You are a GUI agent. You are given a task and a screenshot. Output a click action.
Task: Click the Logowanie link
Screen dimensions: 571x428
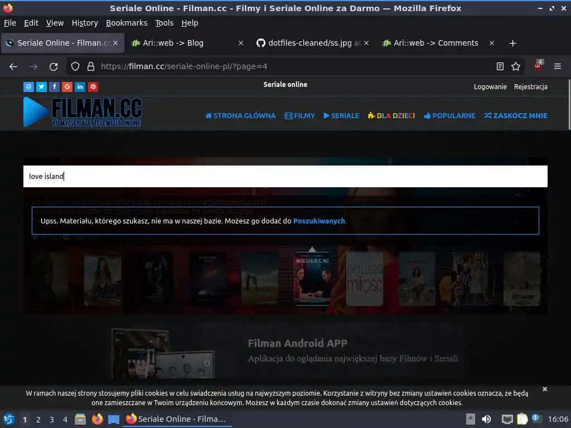[x=490, y=86]
